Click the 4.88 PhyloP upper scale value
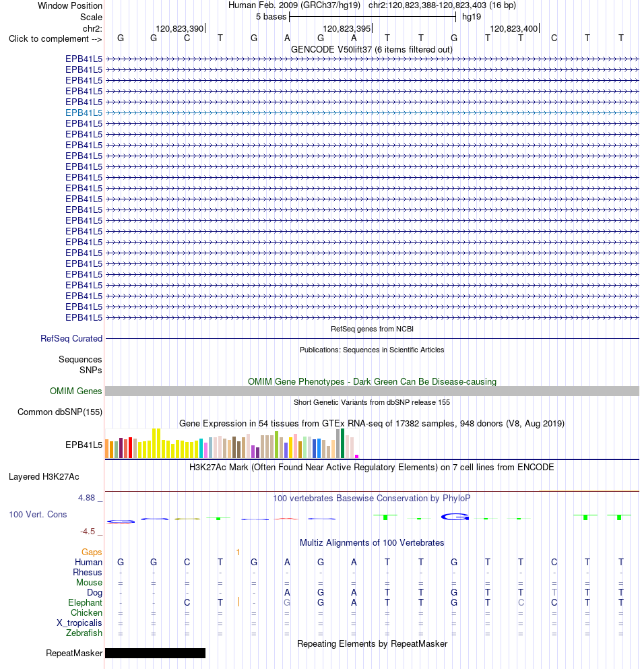640x669 pixels. click(87, 497)
